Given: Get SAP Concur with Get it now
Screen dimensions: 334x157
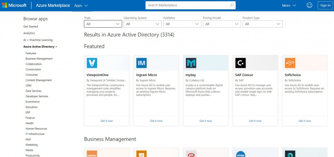Looking at the screenshot, I should [x=255, y=121].
